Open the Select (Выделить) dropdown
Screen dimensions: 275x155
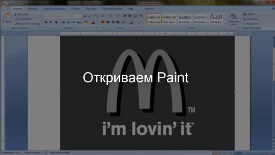[251, 24]
